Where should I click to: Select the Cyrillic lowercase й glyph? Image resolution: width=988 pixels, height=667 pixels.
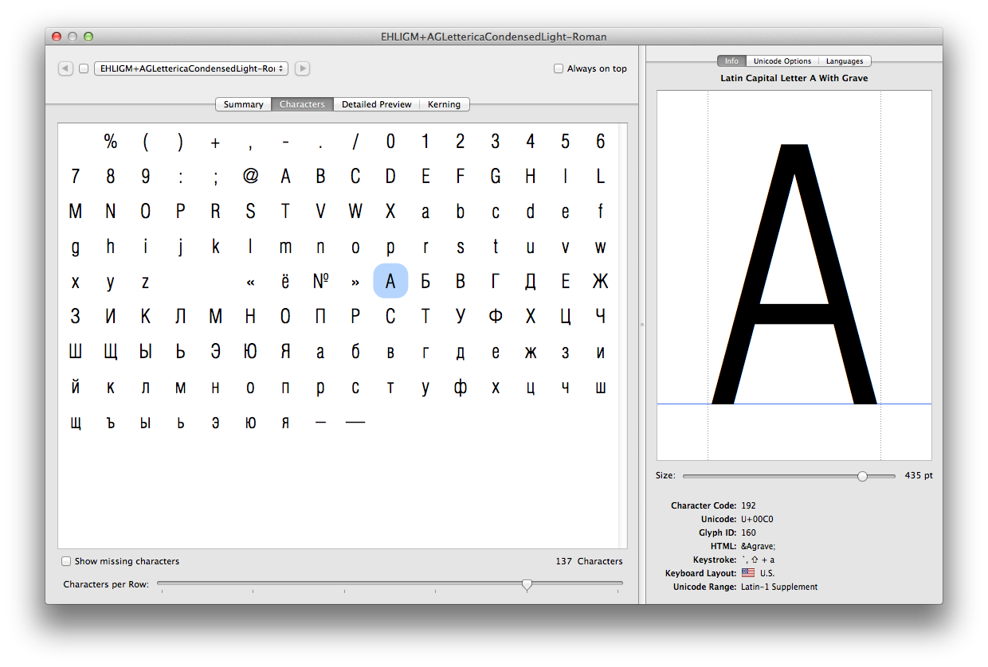[76, 387]
